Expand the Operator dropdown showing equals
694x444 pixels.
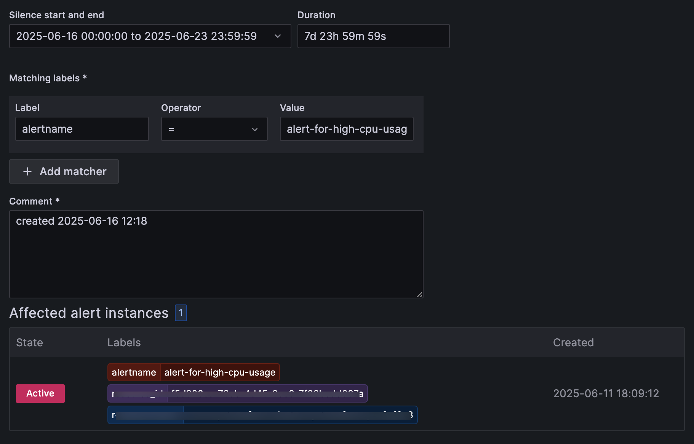(x=214, y=129)
